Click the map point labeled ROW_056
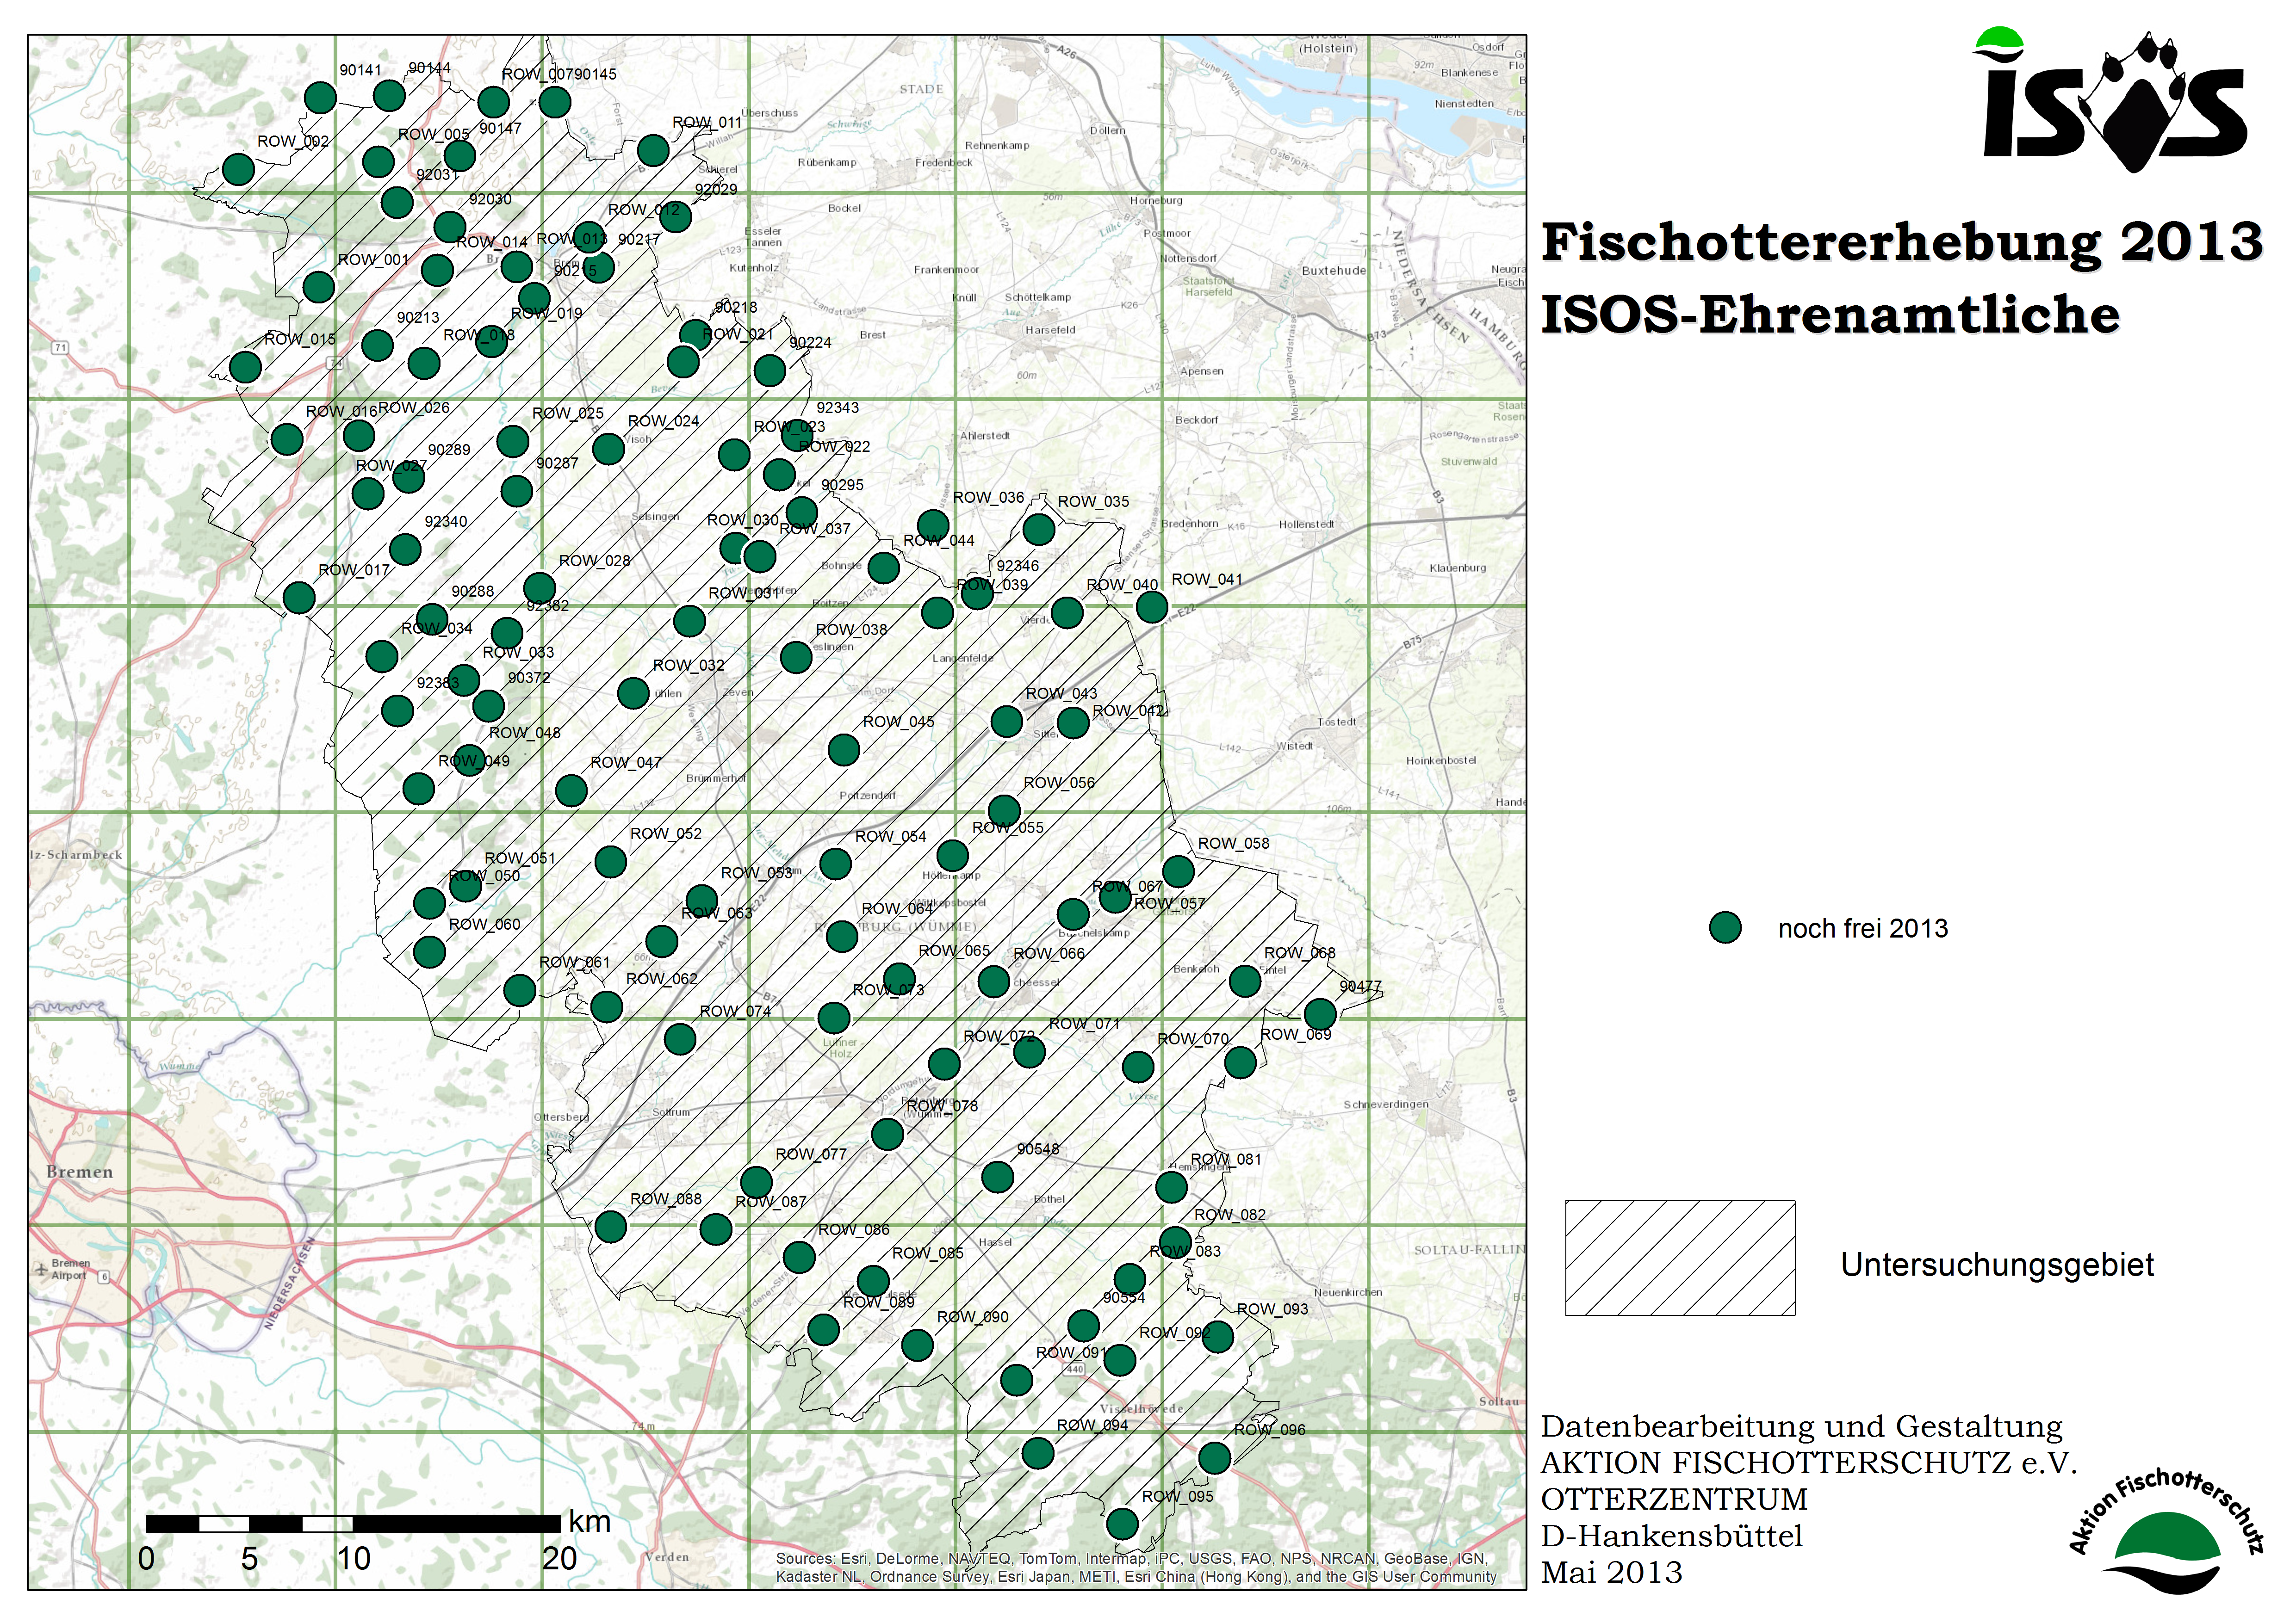 1004,810
